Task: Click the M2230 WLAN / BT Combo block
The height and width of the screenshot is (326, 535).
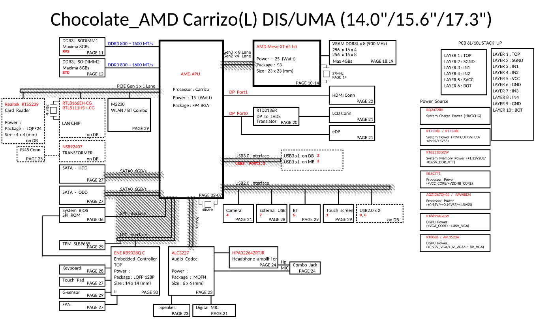Action: 129,115
